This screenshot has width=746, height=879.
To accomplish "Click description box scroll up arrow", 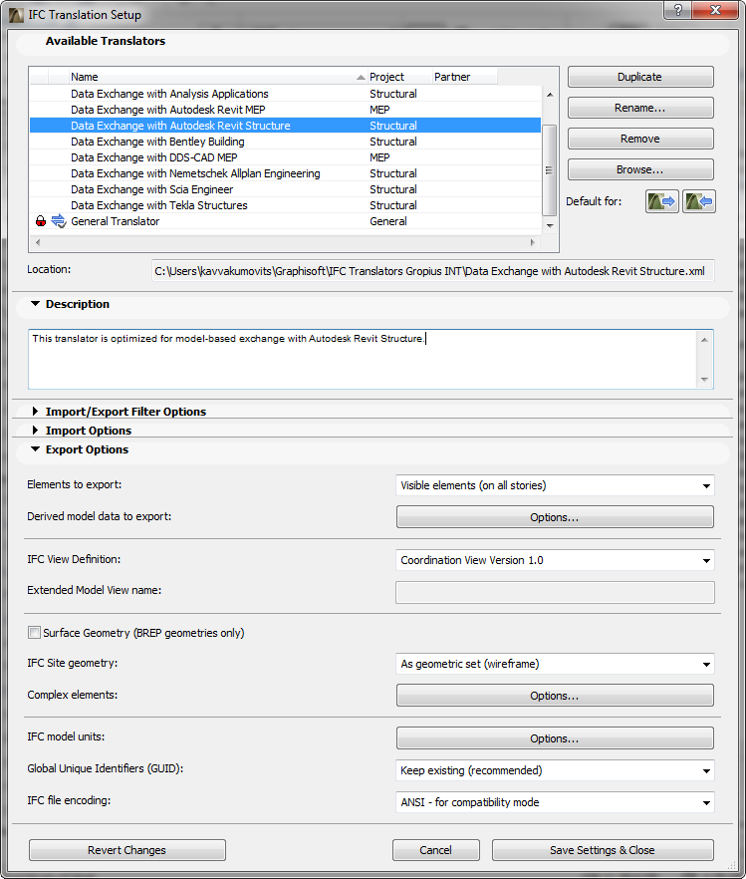I will [704, 339].
